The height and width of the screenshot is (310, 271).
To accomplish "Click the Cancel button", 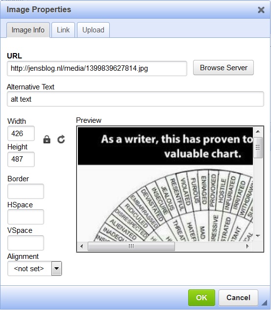I will [238, 298].
